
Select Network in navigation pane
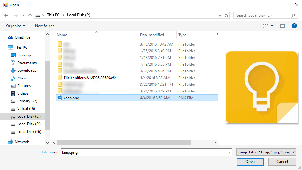click(22, 142)
